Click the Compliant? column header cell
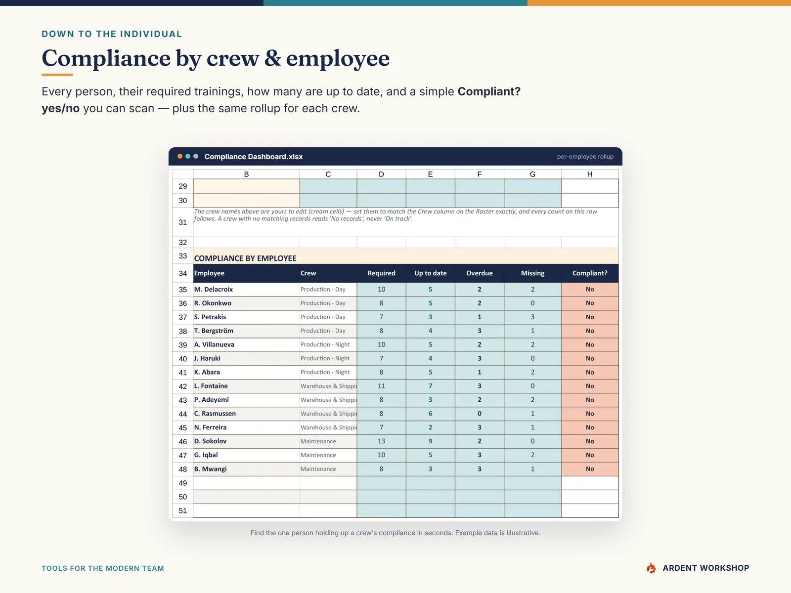 point(590,273)
